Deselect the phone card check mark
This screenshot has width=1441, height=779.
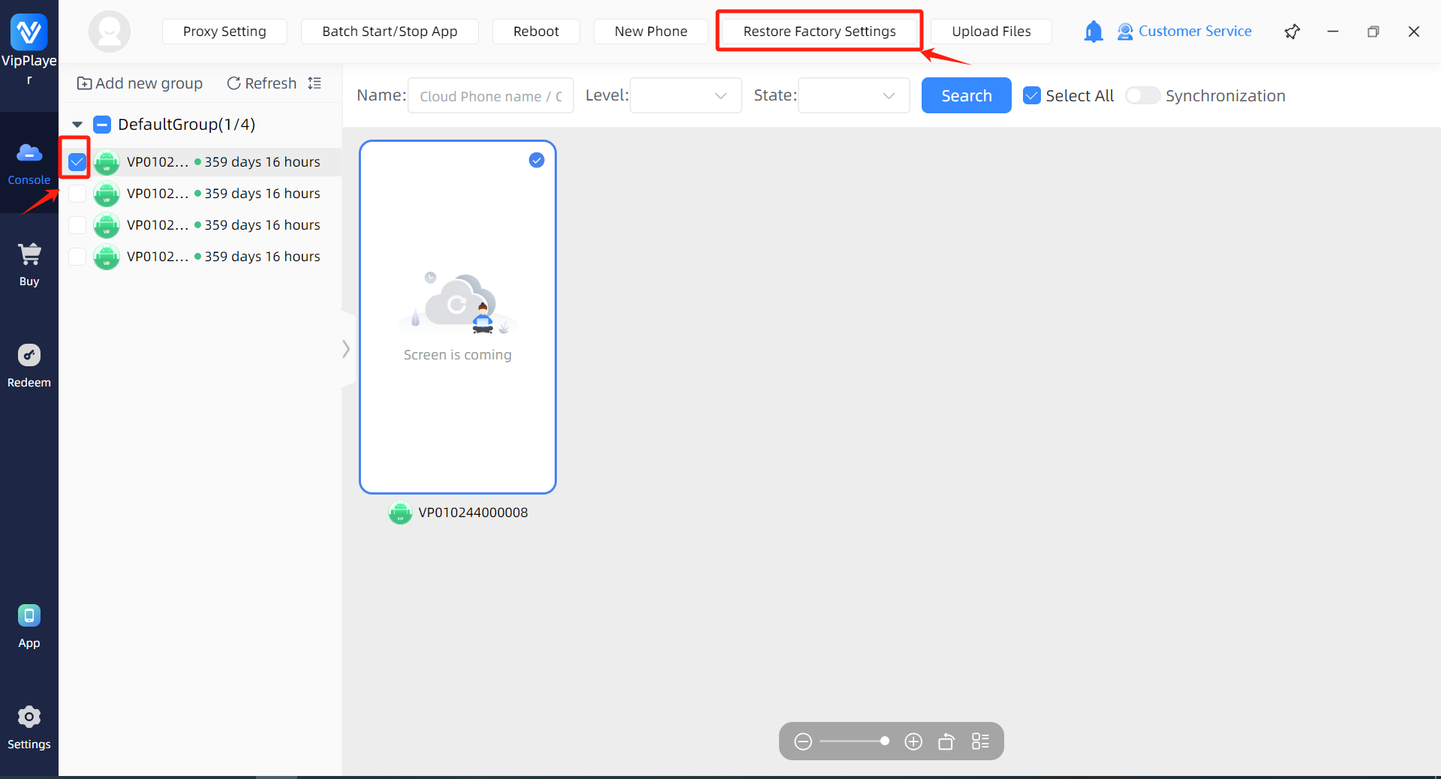pyautogui.click(x=537, y=160)
